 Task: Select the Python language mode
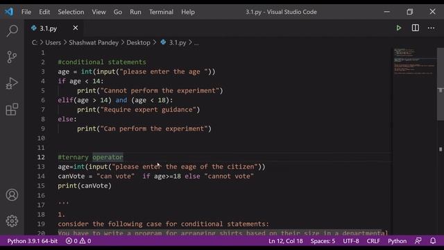[x=397, y=241]
